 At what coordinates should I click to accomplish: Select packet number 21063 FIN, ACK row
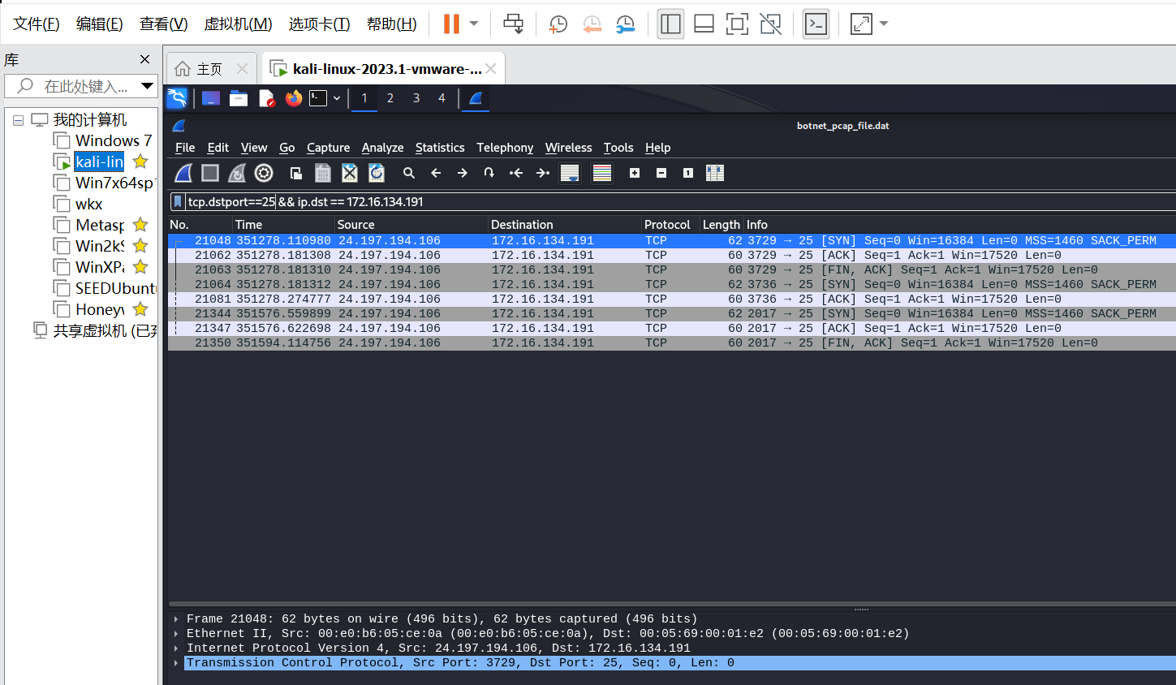coord(672,270)
